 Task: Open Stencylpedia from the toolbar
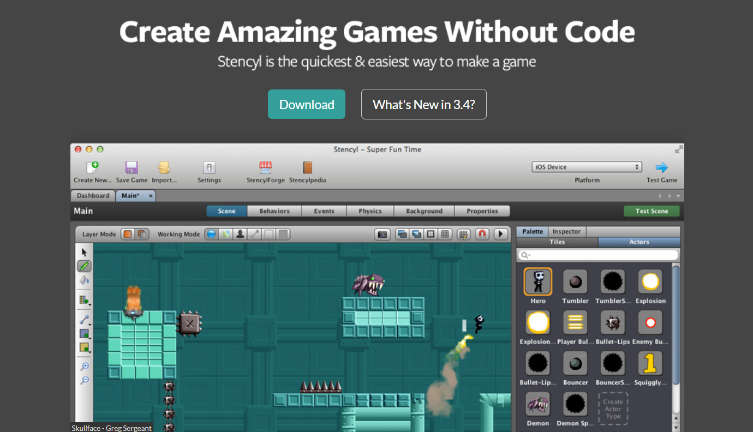coord(307,167)
